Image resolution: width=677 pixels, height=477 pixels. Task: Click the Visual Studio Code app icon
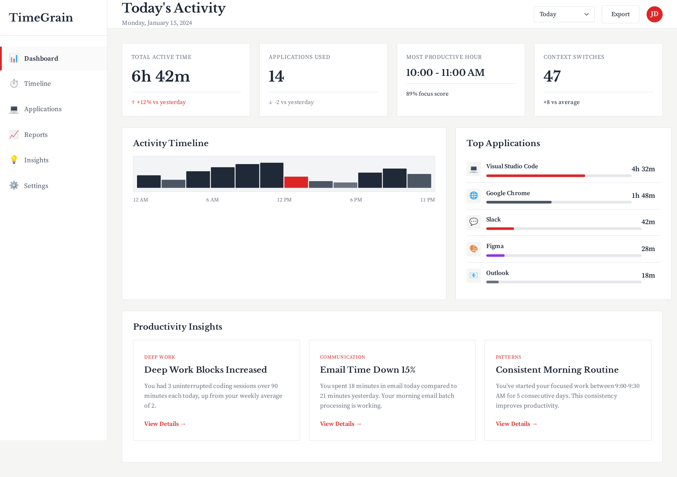[x=474, y=169]
